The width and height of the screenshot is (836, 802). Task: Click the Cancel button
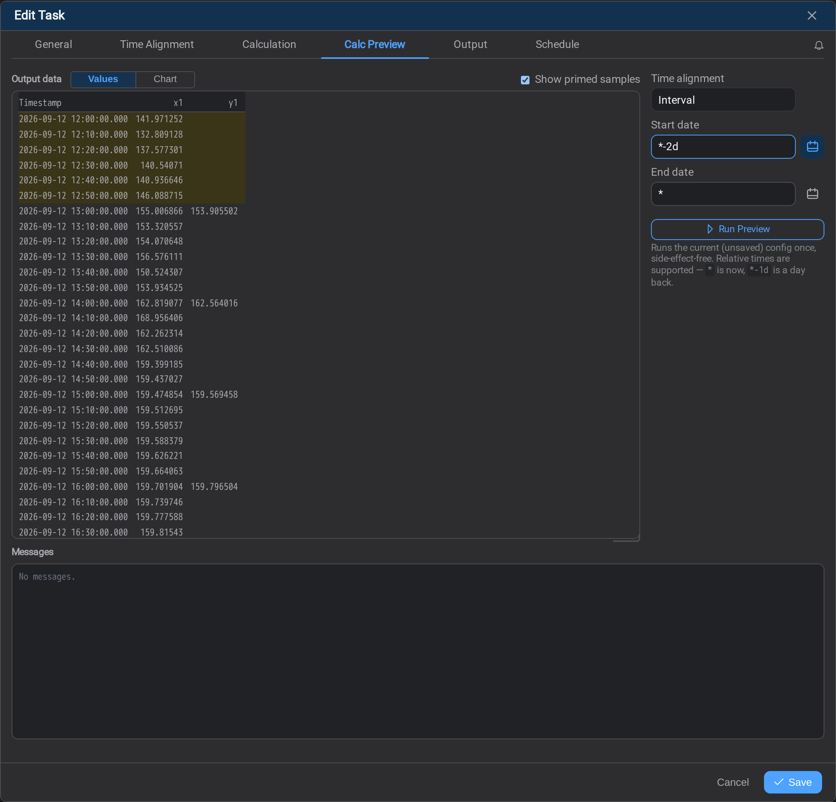tap(732, 782)
